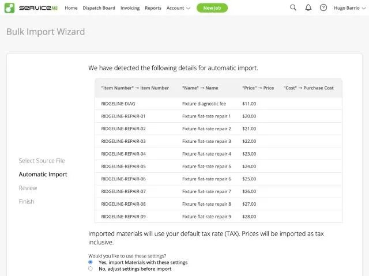
Task: Click the 'Would you like to use these settings?' text
Action: (127, 256)
